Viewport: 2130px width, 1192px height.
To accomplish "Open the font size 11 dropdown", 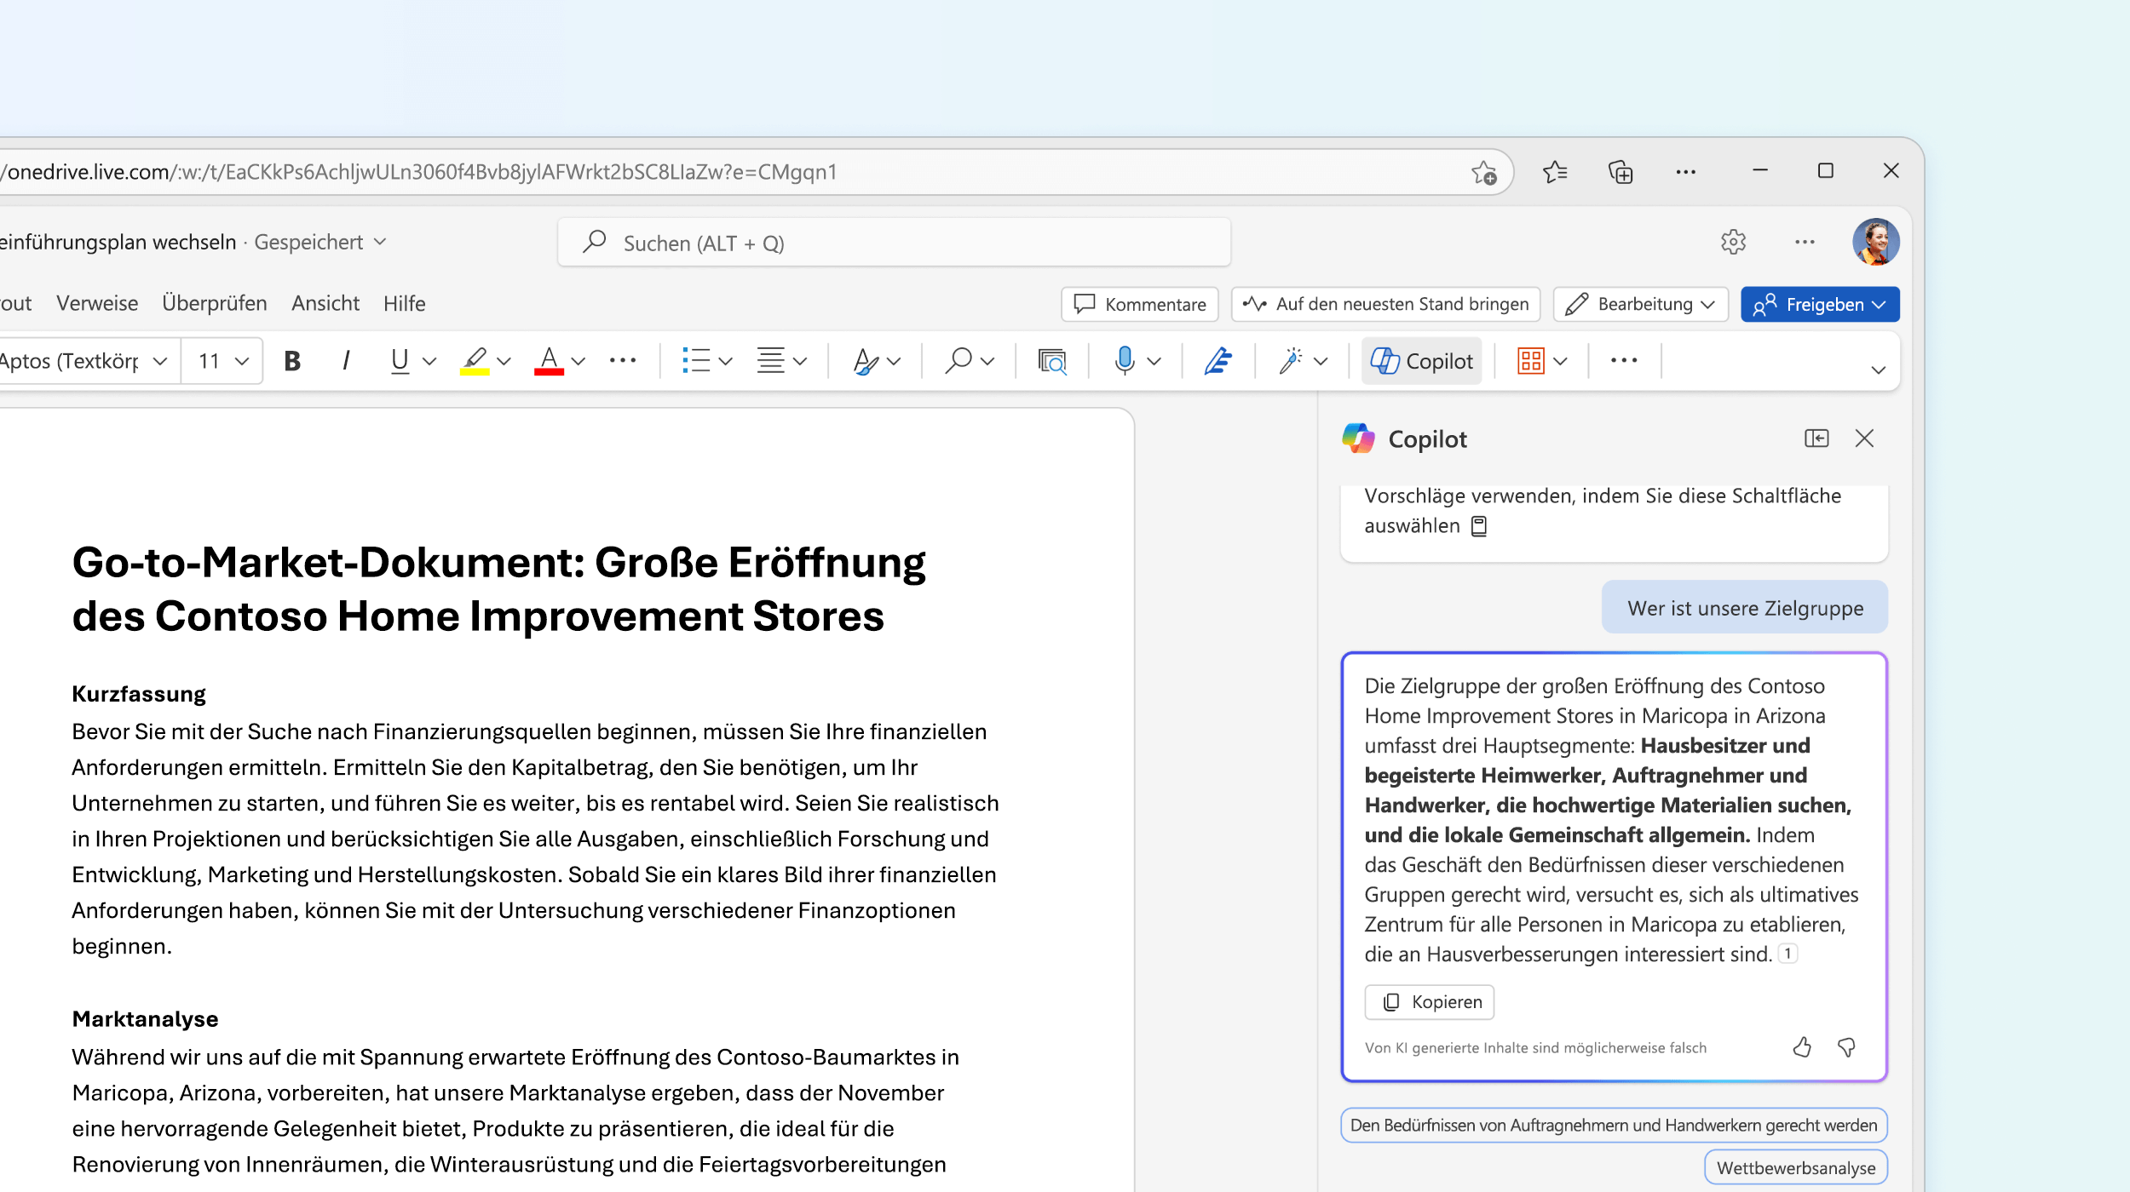I will point(222,361).
